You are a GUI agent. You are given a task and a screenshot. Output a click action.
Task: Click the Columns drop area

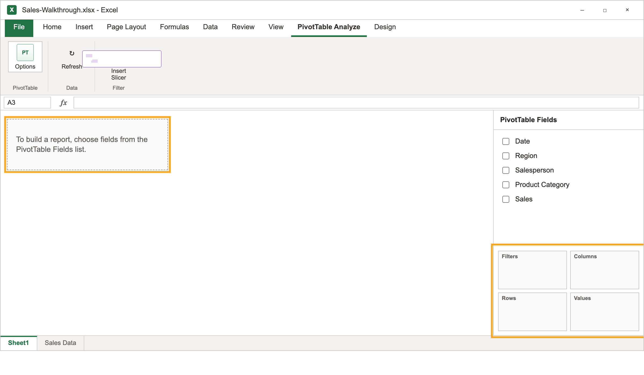tap(605, 270)
